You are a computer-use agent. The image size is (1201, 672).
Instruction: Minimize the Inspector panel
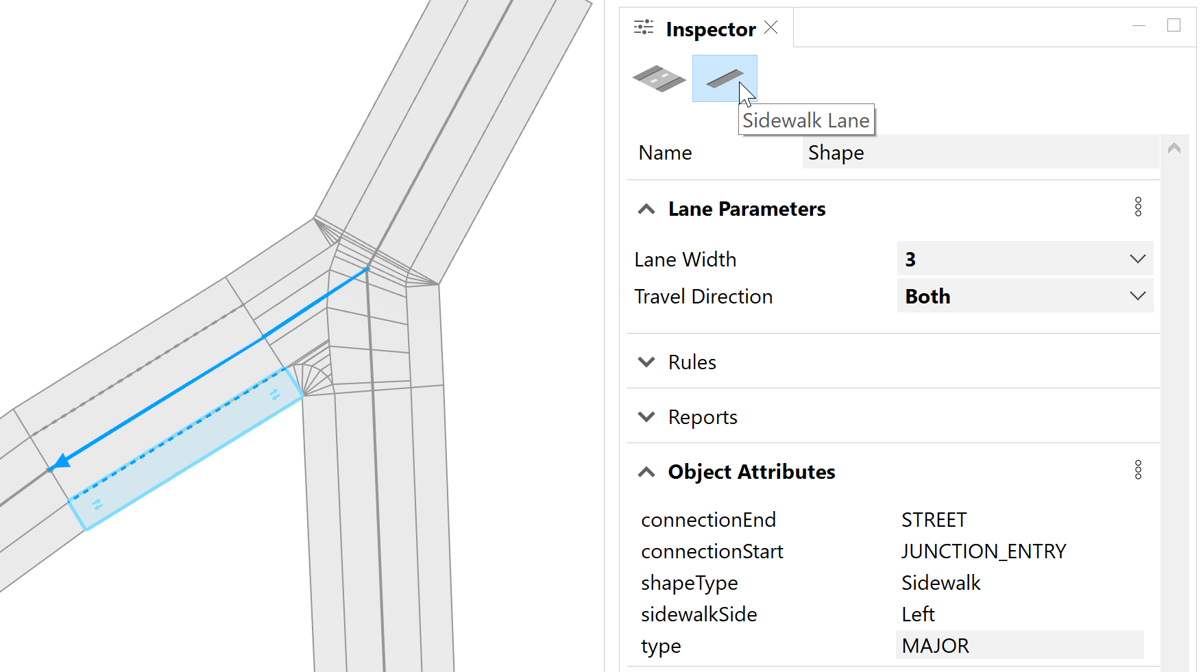pos(1139,26)
